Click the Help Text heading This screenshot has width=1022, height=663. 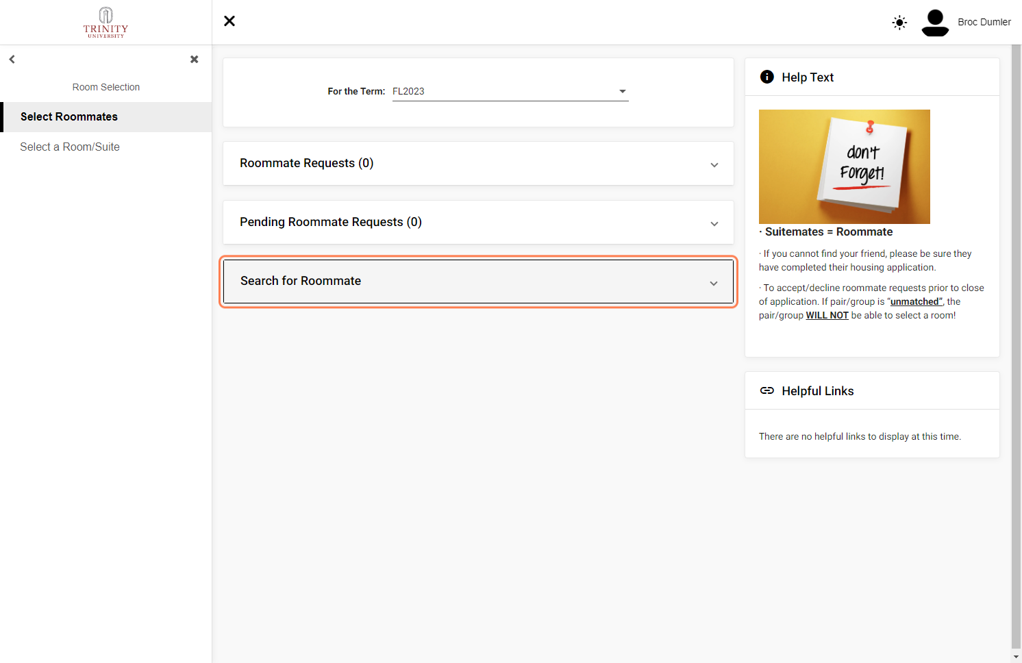(x=808, y=77)
